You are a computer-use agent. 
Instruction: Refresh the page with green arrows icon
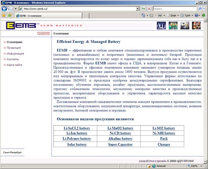144,9
